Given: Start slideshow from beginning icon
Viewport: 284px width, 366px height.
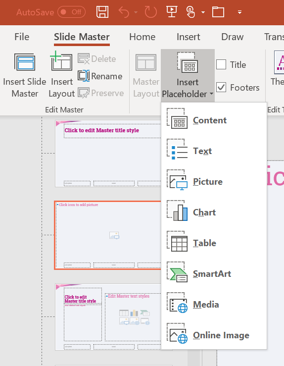Looking at the screenshot, I should [172, 12].
